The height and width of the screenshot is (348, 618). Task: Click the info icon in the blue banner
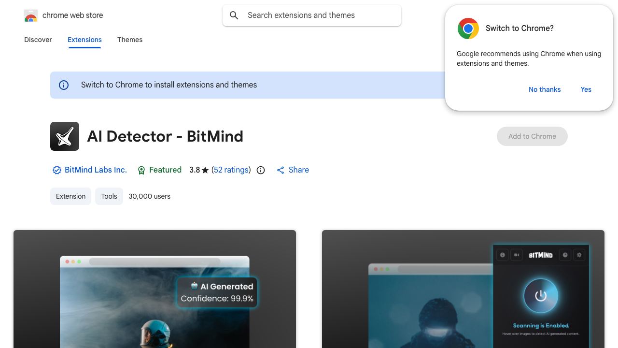64,85
